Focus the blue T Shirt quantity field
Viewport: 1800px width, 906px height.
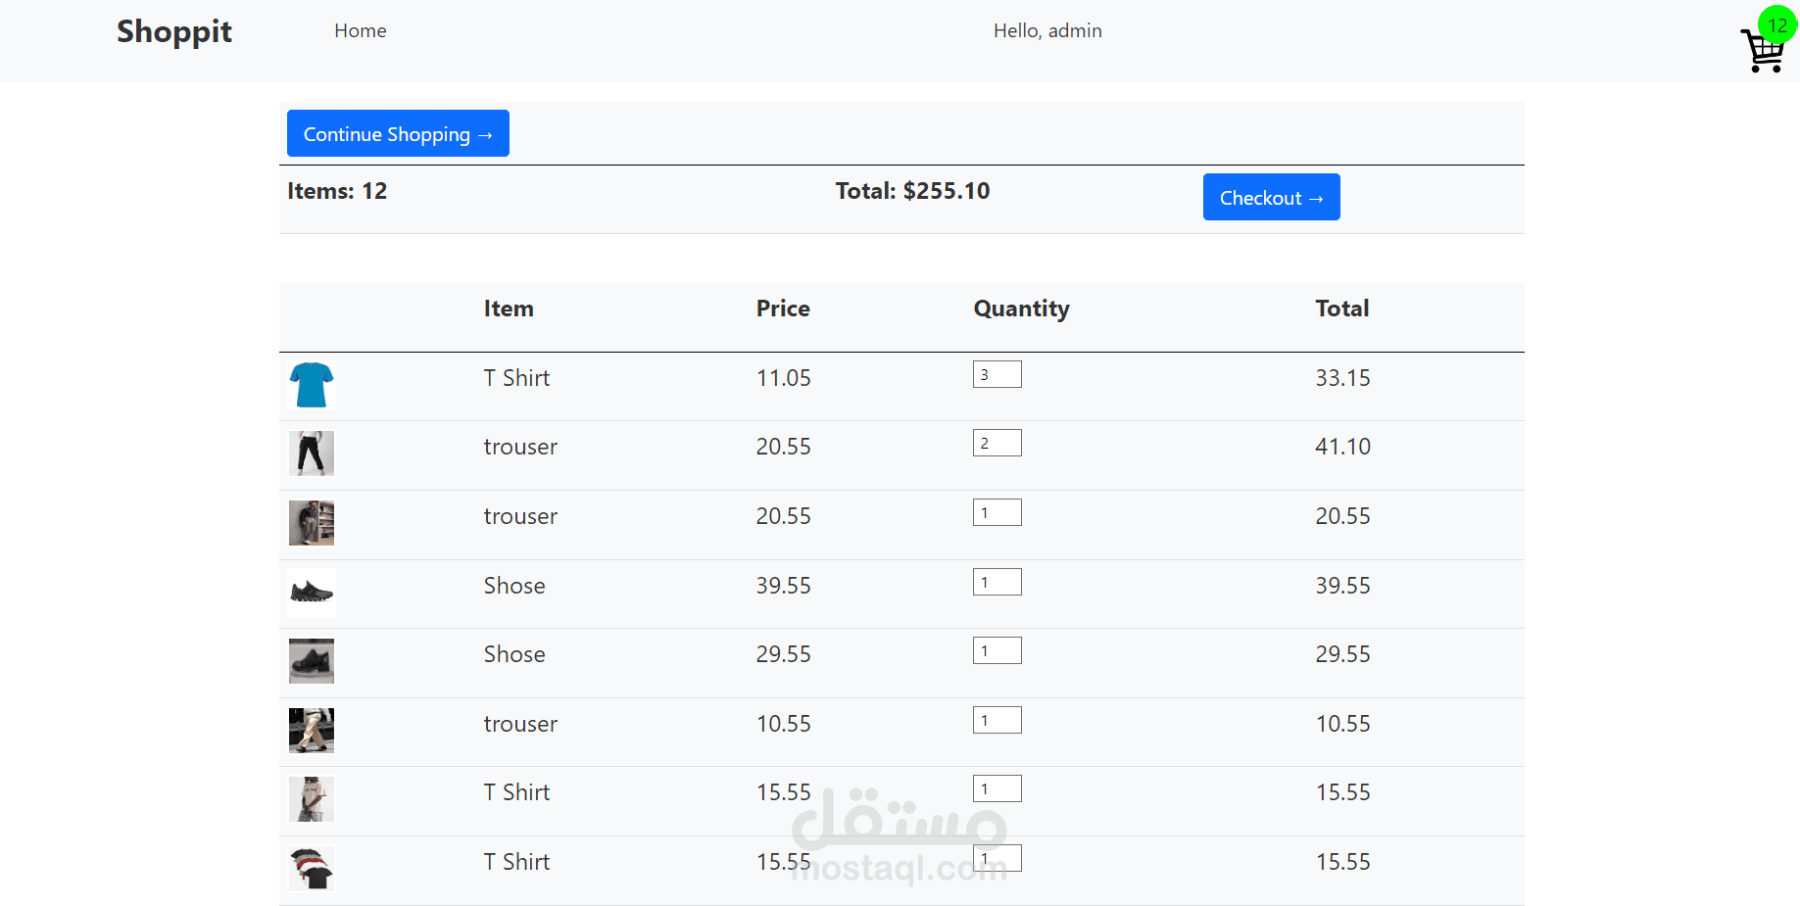point(997,374)
